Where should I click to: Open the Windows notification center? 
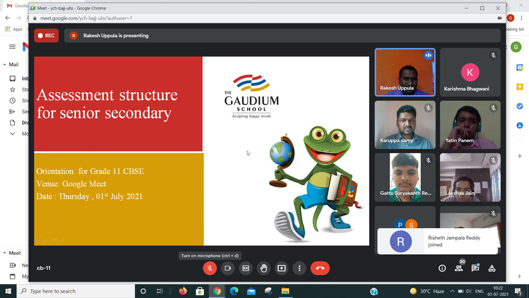click(518, 291)
